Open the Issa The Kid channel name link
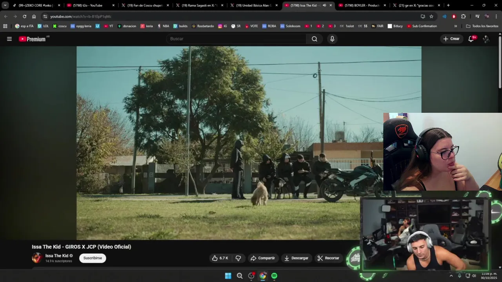The image size is (502, 282). click(x=56, y=256)
